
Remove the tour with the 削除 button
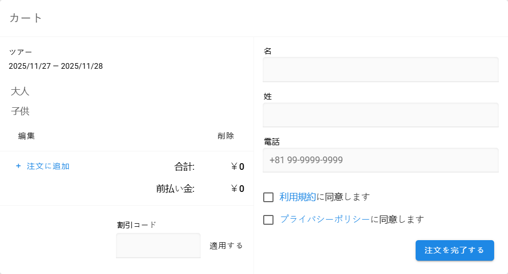click(226, 136)
